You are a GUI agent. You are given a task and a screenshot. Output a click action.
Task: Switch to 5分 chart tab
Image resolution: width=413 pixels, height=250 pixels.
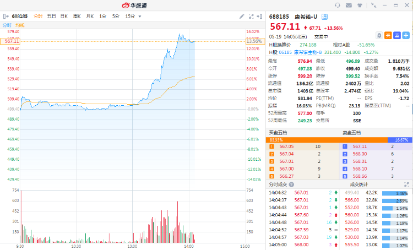click(x=116, y=17)
